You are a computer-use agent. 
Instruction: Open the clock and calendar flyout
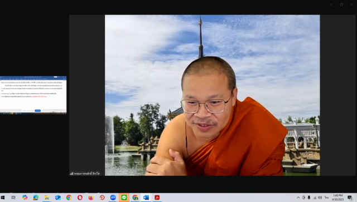[337, 198]
